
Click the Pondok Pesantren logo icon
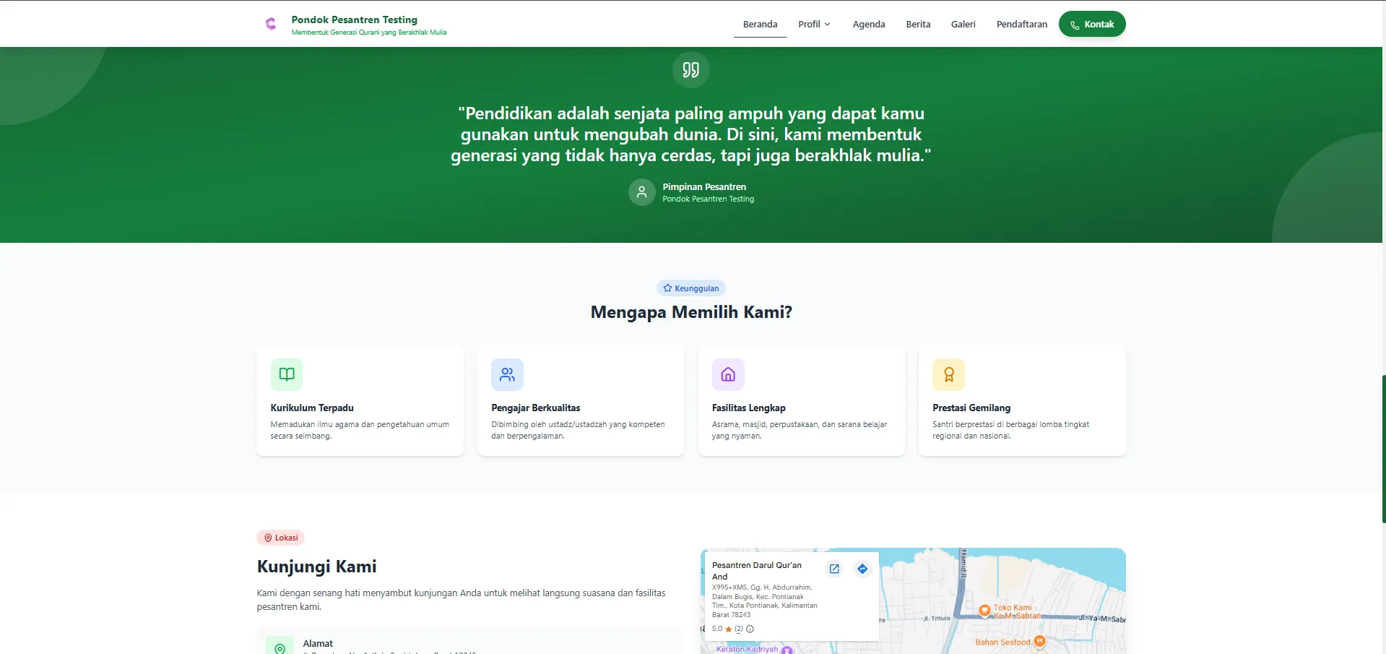pyautogui.click(x=271, y=24)
